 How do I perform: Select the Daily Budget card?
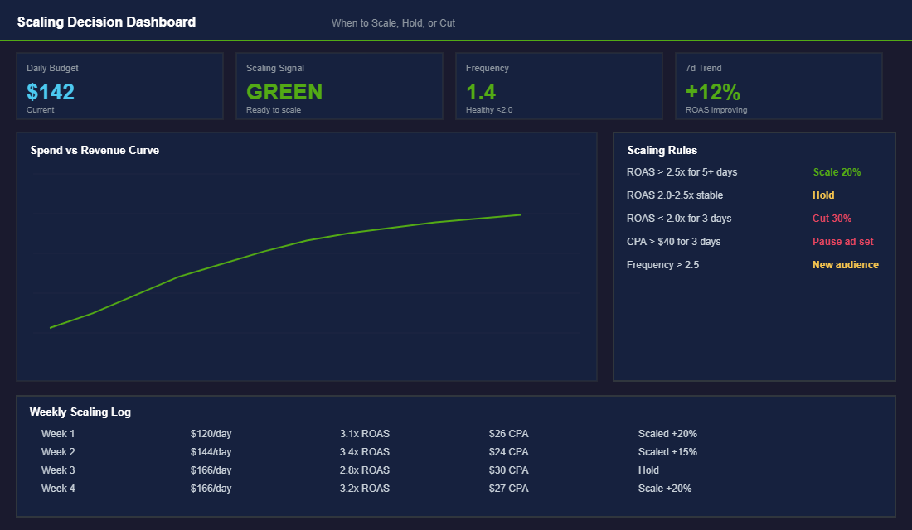119,85
